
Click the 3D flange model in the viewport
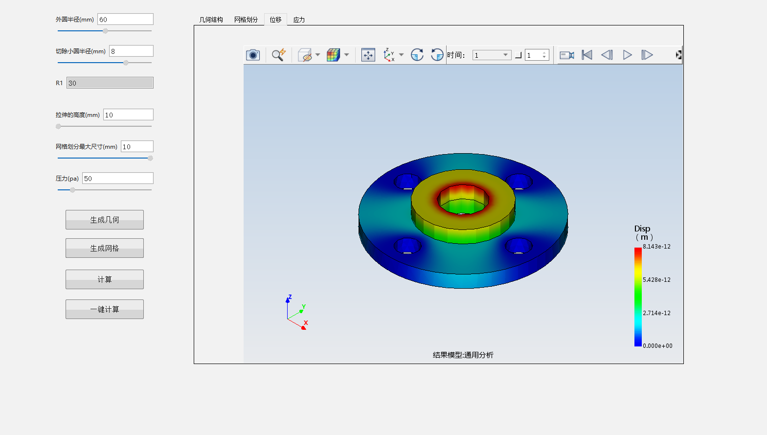click(x=463, y=221)
